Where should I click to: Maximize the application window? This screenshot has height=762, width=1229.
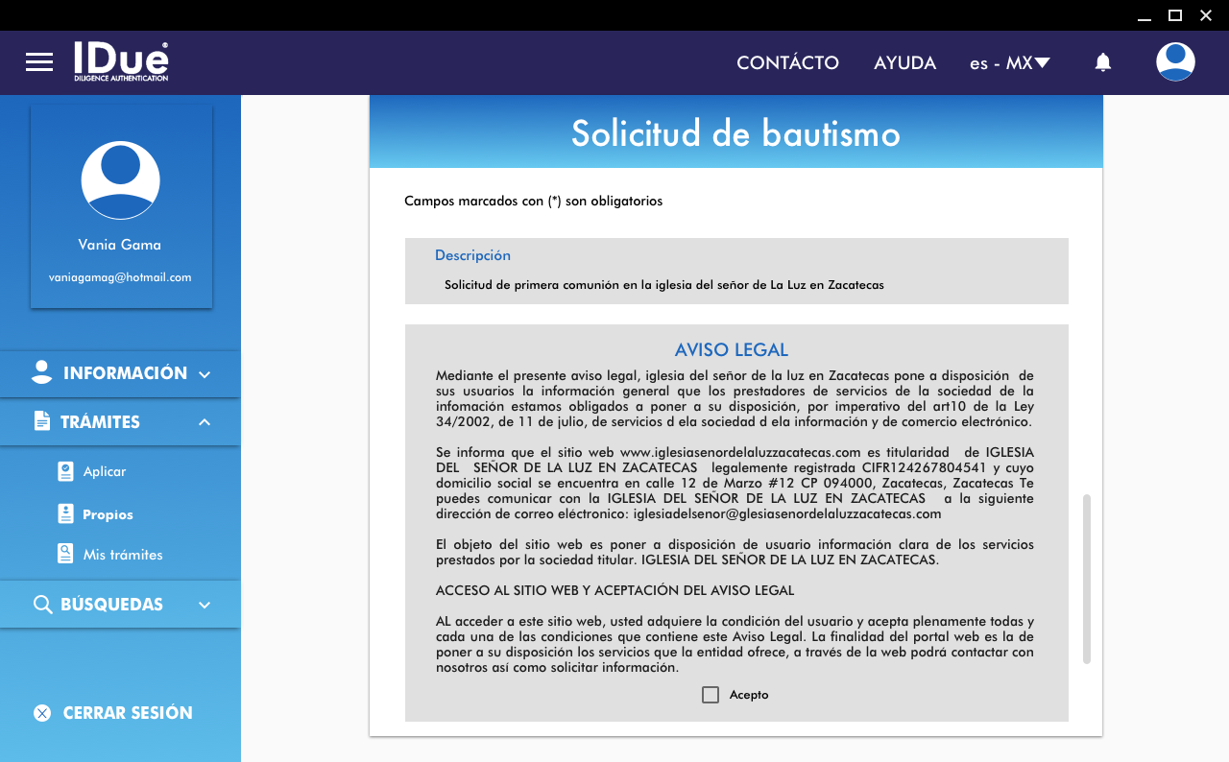(1174, 14)
